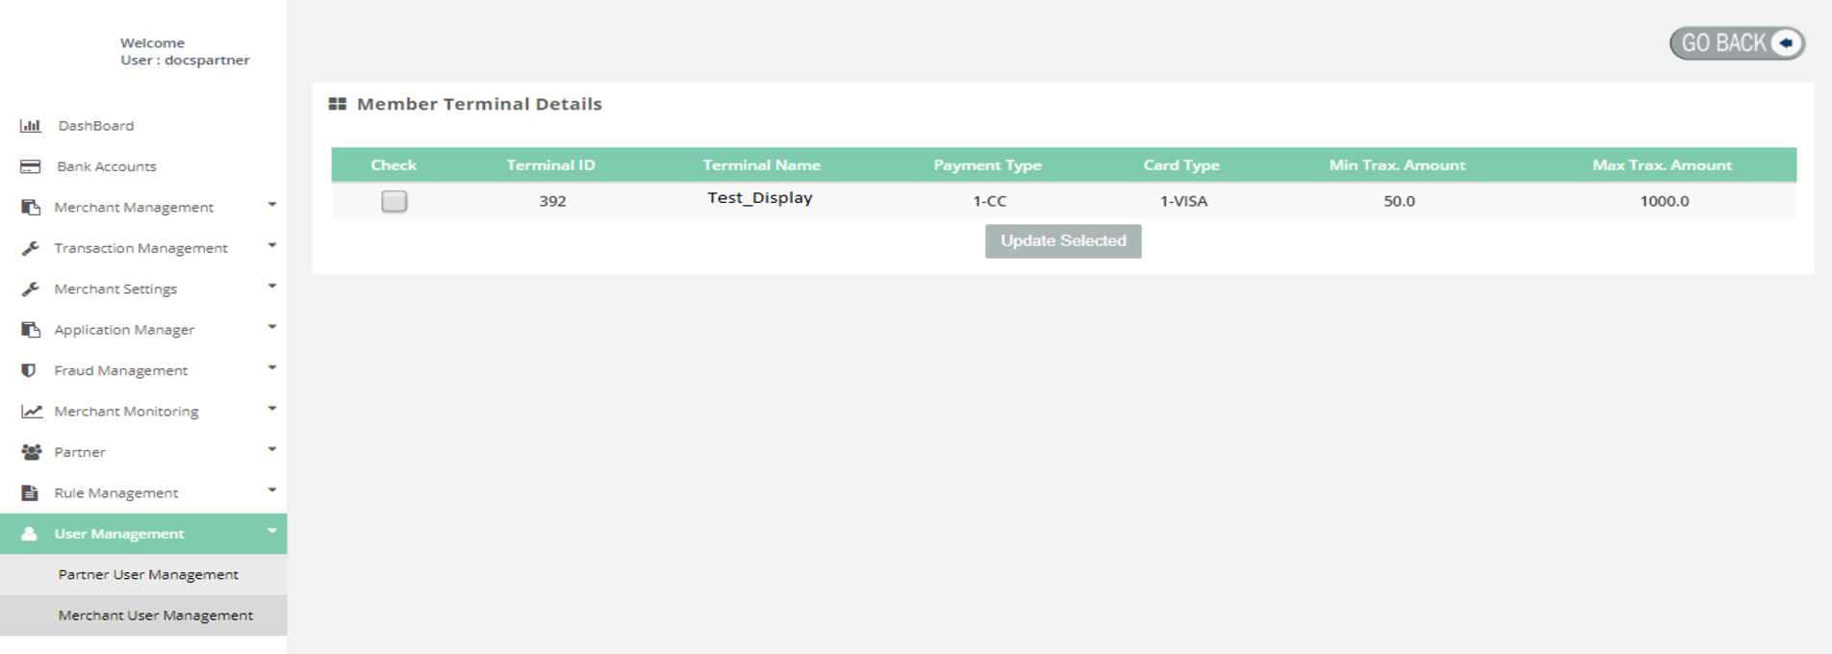Screen dimensions: 1832x654
Task: Click the Bank Accounts card icon
Action: tap(31, 166)
